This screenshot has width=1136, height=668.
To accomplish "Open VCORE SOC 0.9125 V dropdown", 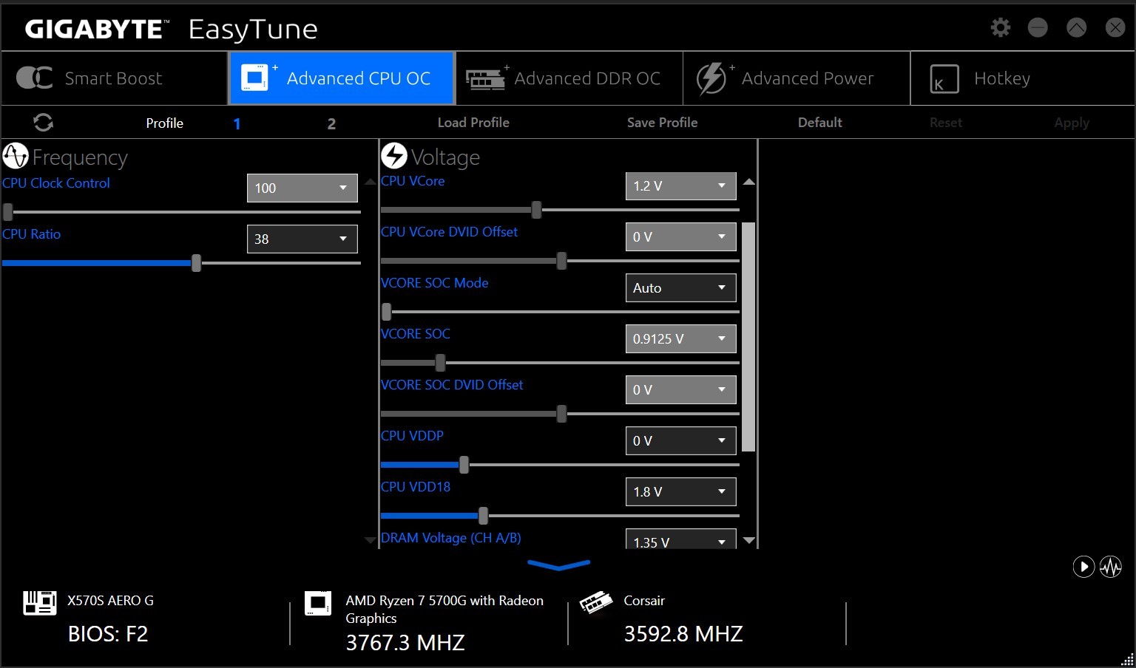I will [680, 338].
